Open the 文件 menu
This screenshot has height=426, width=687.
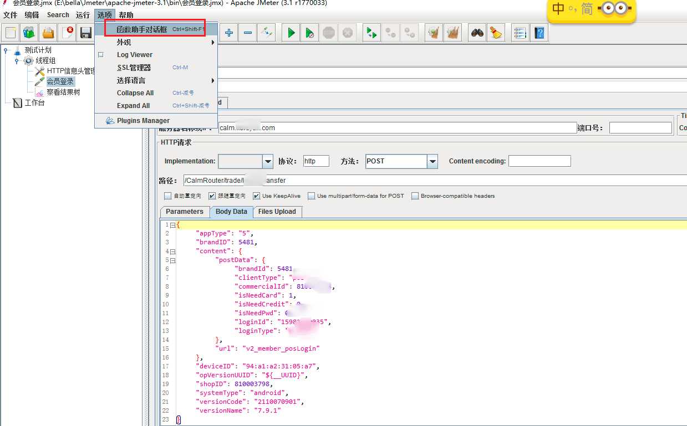[10, 15]
